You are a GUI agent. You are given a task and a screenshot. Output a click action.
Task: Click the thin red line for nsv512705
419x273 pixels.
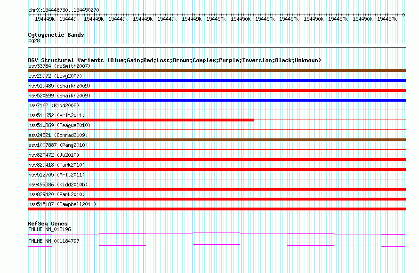pyautogui.click(x=217, y=179)
